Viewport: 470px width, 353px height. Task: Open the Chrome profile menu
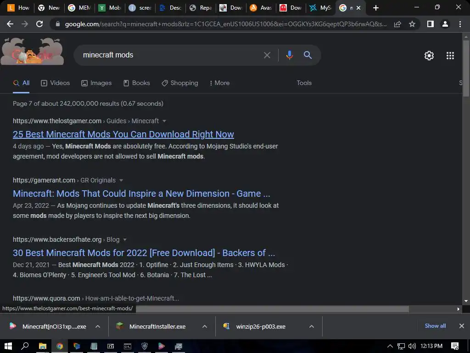tap(445, 24)
